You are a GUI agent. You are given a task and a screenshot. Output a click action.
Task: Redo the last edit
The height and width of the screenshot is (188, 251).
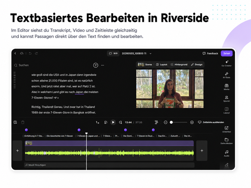tap(36, 53)
